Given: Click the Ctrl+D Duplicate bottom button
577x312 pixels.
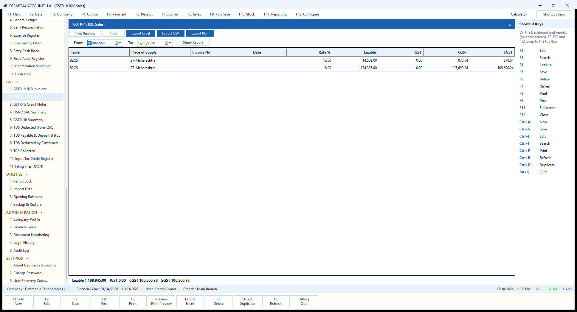Looking at the screenshot, I should tap(247, 301).
